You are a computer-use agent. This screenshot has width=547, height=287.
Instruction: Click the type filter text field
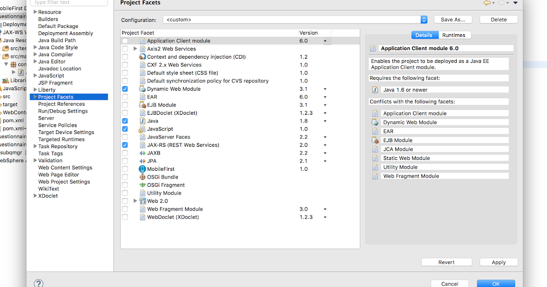[x=68, y=2]
